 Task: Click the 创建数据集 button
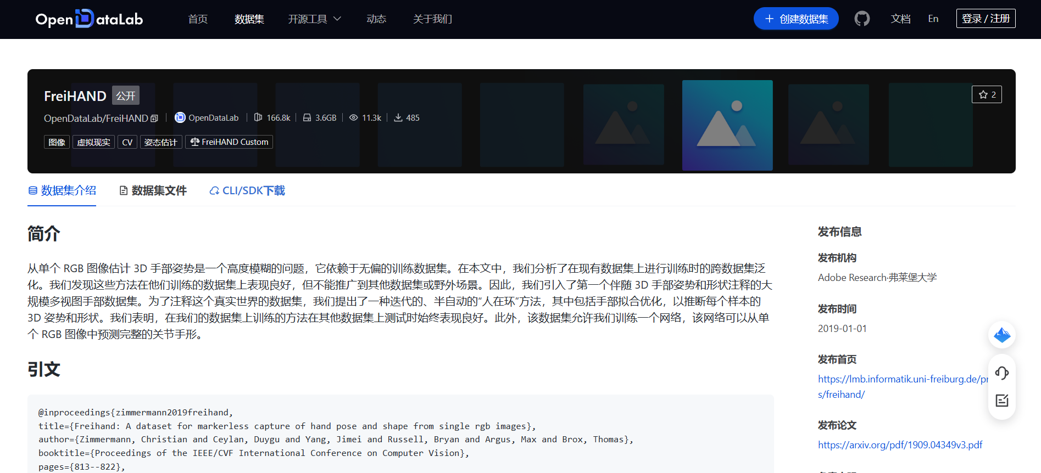pyautogui.click(x=796, y=19)
